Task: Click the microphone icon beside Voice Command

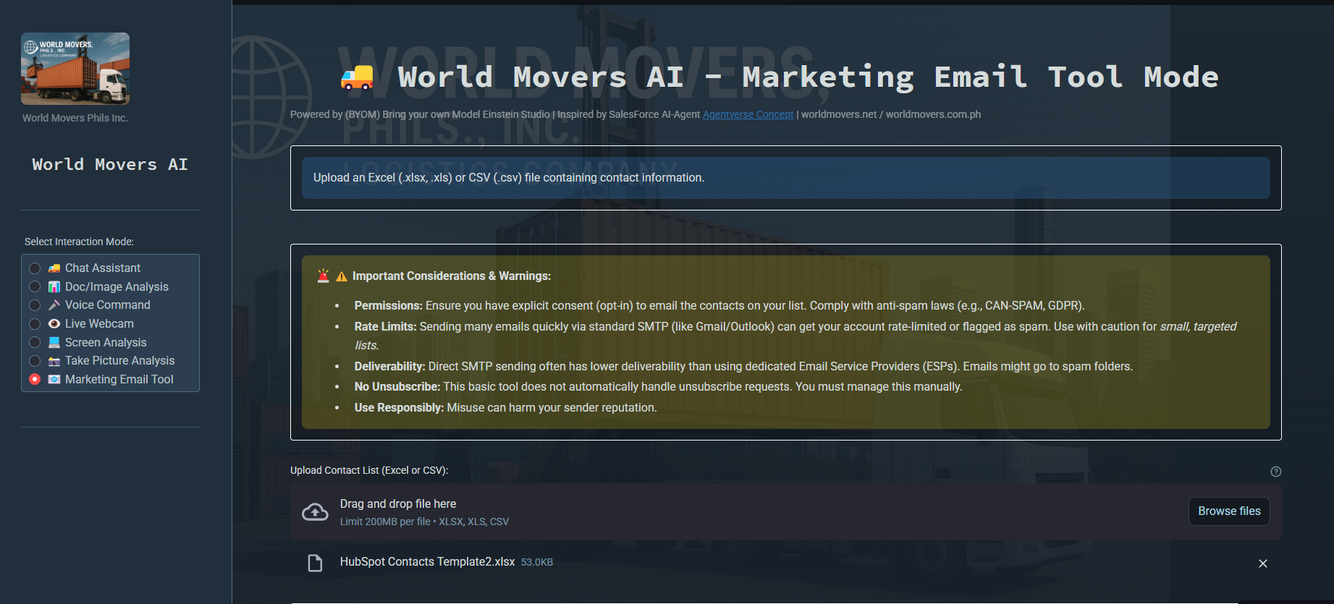Action: [x=54, y=305]
